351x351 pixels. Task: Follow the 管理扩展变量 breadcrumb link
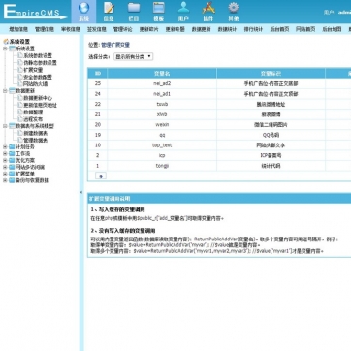pyautogui.click(x=115, y=45)
